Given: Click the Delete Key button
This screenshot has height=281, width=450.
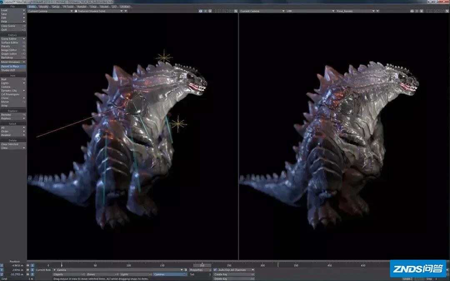Looking at the screenshot, I should click(x=234, y=279).
